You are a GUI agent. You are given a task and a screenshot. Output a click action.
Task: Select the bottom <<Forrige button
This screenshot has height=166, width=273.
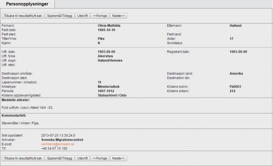click(100, 158)
